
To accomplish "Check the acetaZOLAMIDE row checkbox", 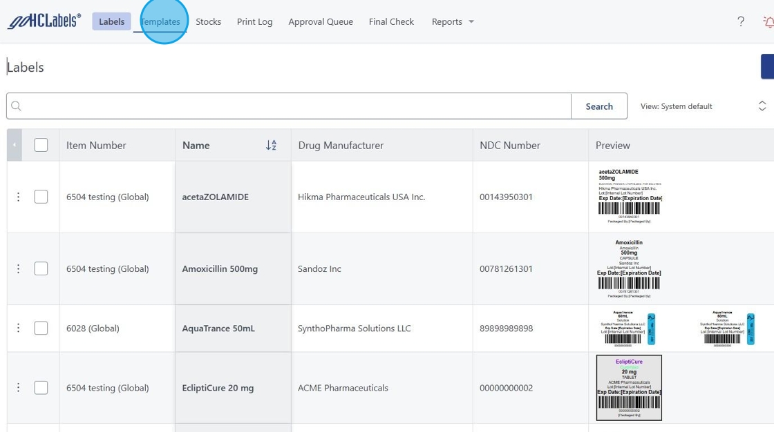I will [41, 197].
